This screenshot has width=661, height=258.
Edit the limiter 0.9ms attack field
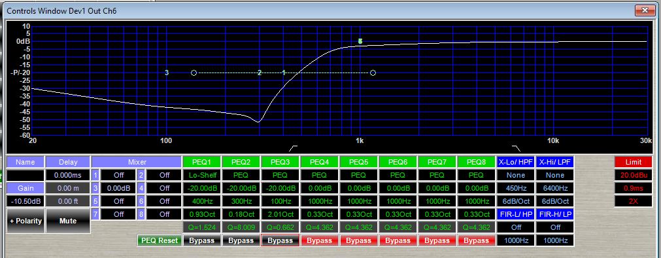633,188
